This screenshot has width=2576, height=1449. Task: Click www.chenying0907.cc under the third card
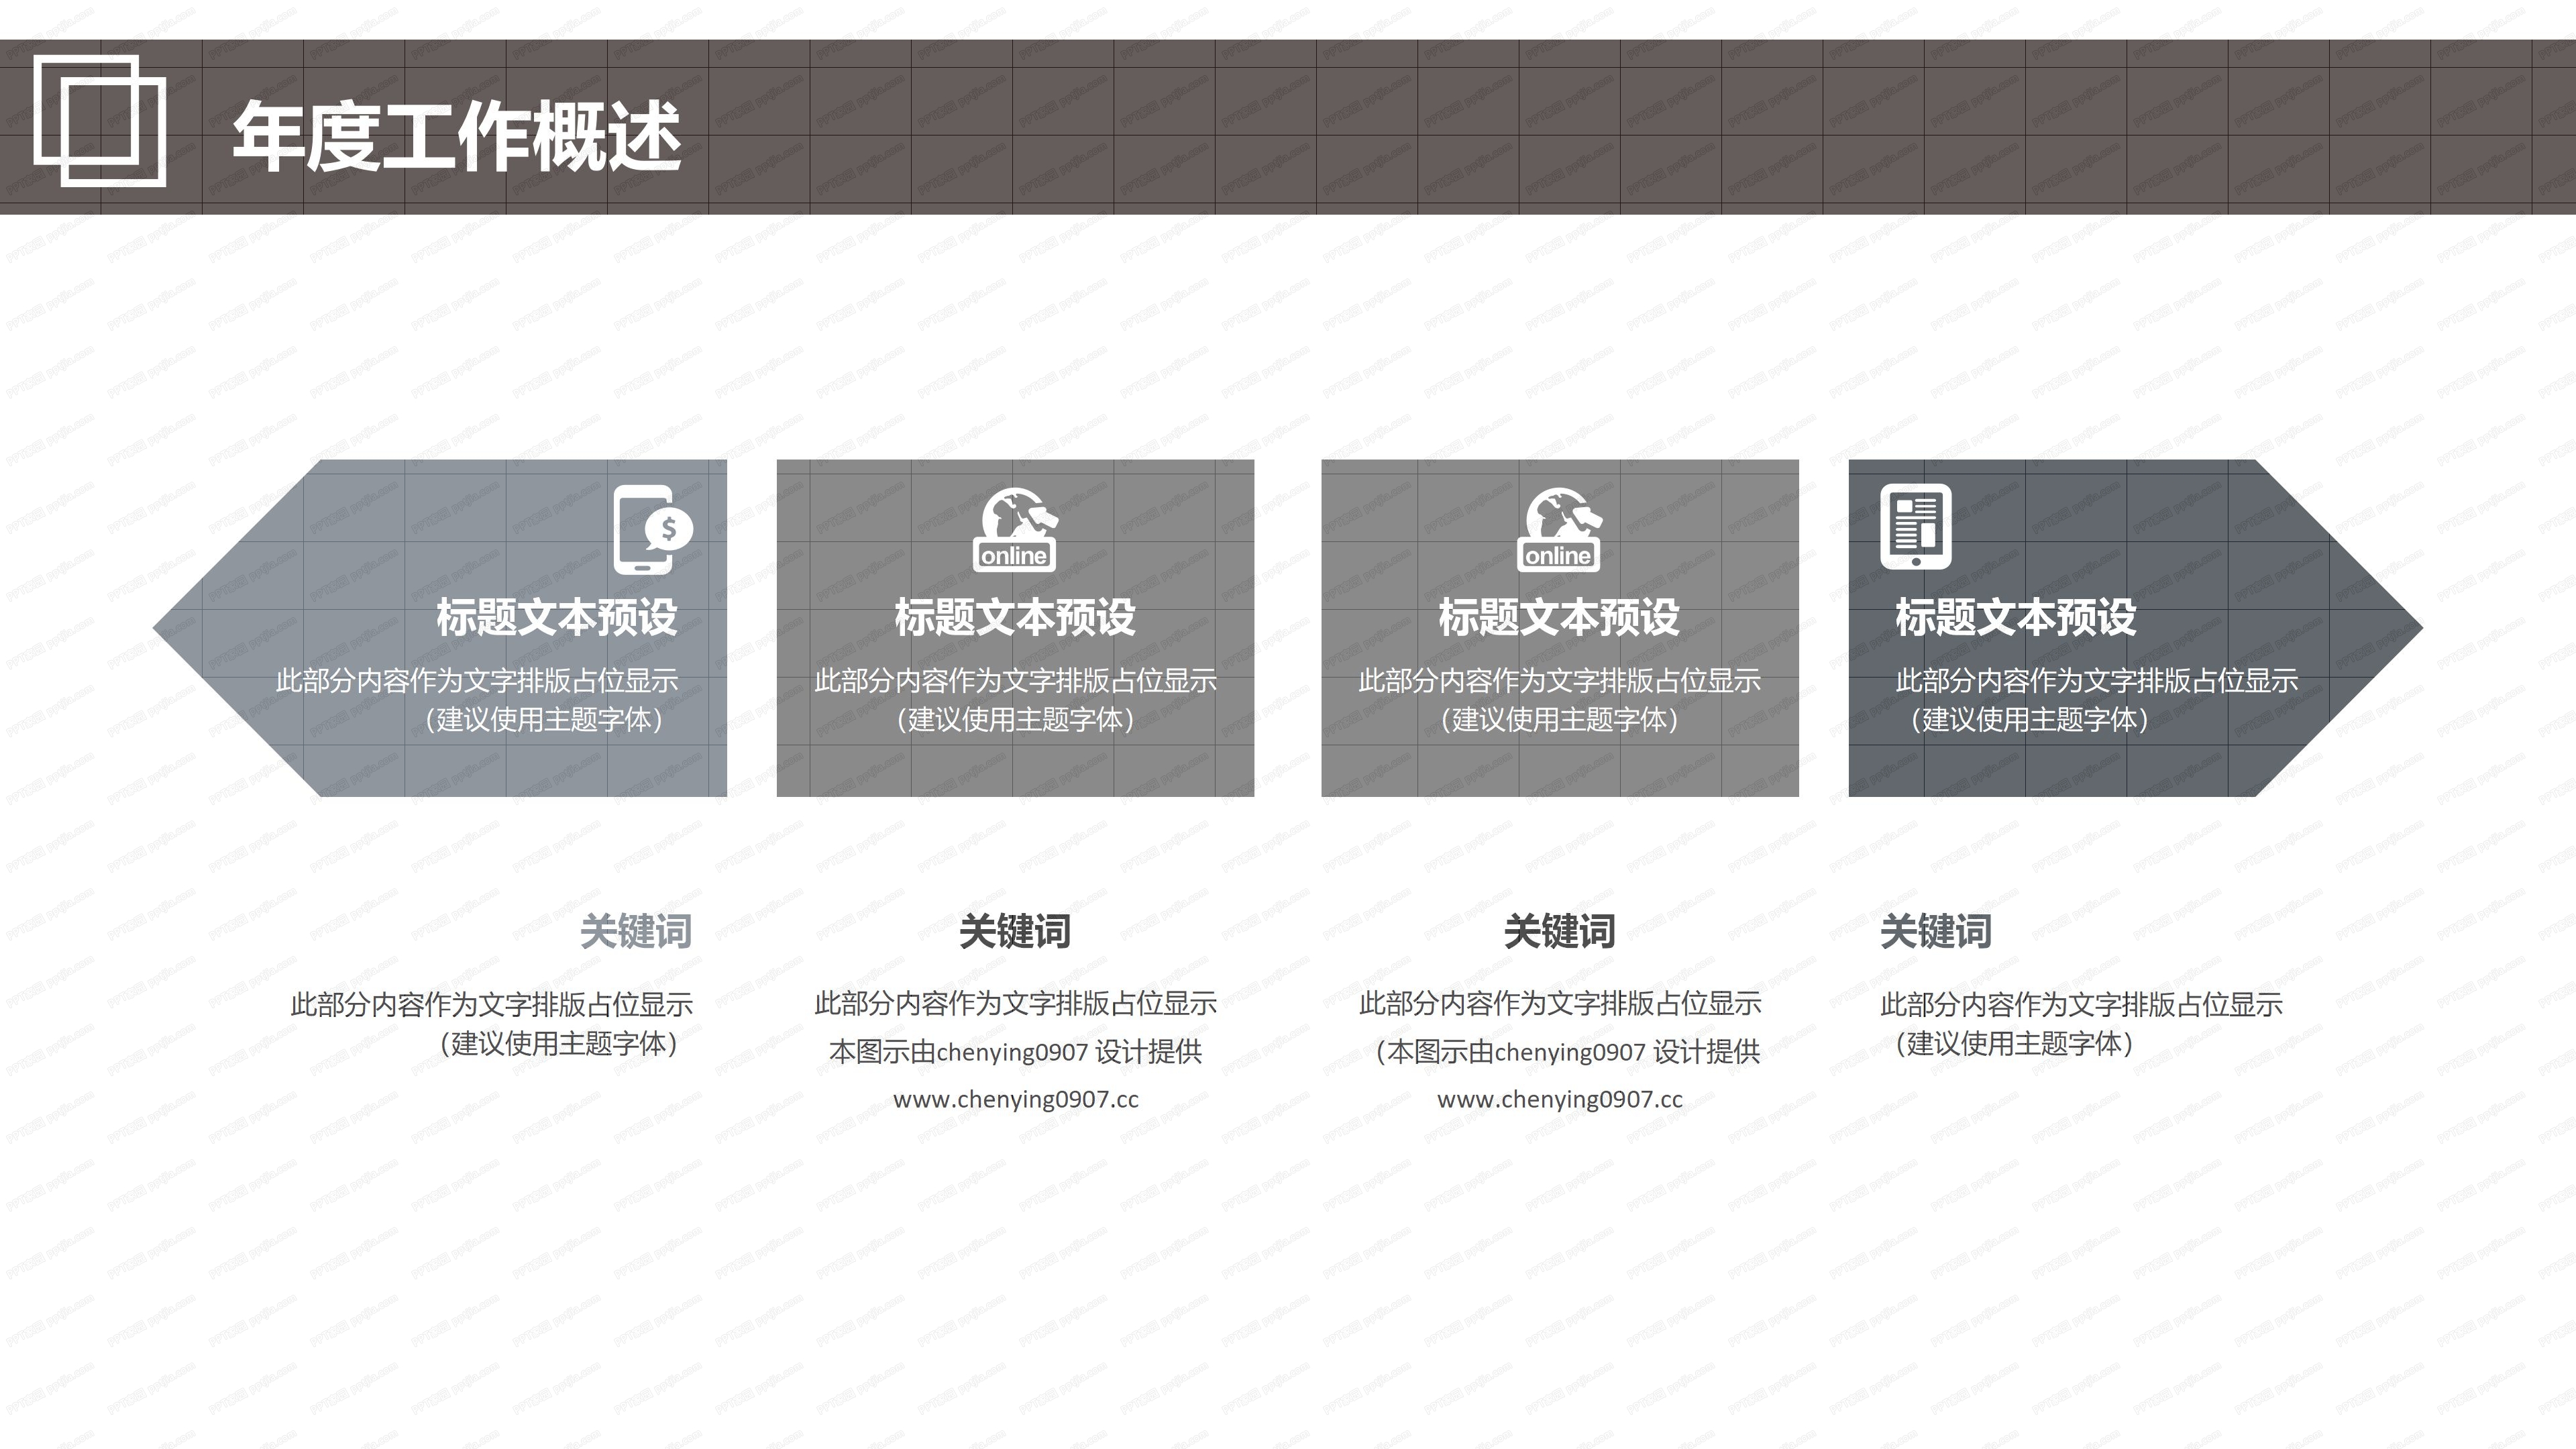(1559, 1099)
